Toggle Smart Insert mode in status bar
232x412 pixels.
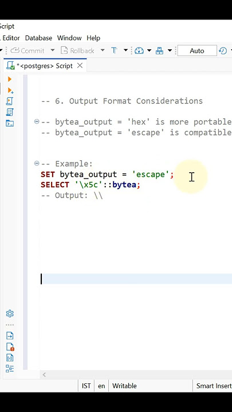click(x=214, y=386)
